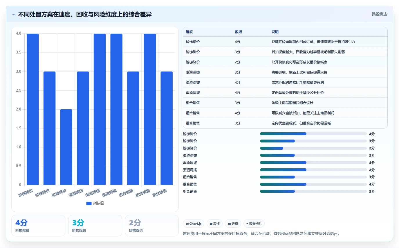Viewport: 399px width, 248px height.
Task: Click the 1.5 y-axis label
Action: [19, 128]
